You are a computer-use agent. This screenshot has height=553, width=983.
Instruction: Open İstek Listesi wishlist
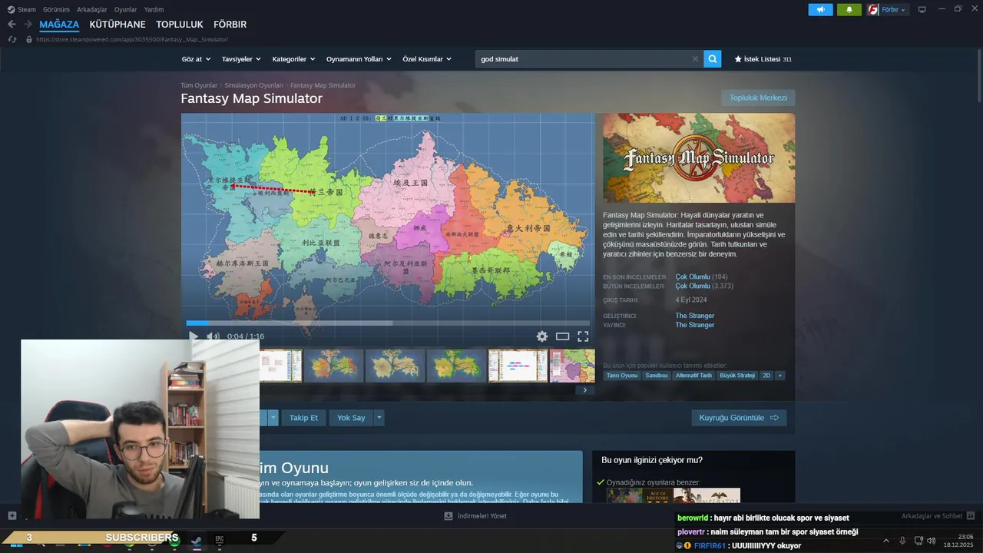tap(763, 59)
